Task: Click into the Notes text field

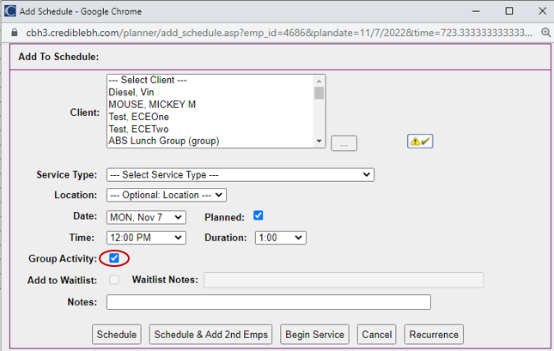Action: [x=268, y=302]
